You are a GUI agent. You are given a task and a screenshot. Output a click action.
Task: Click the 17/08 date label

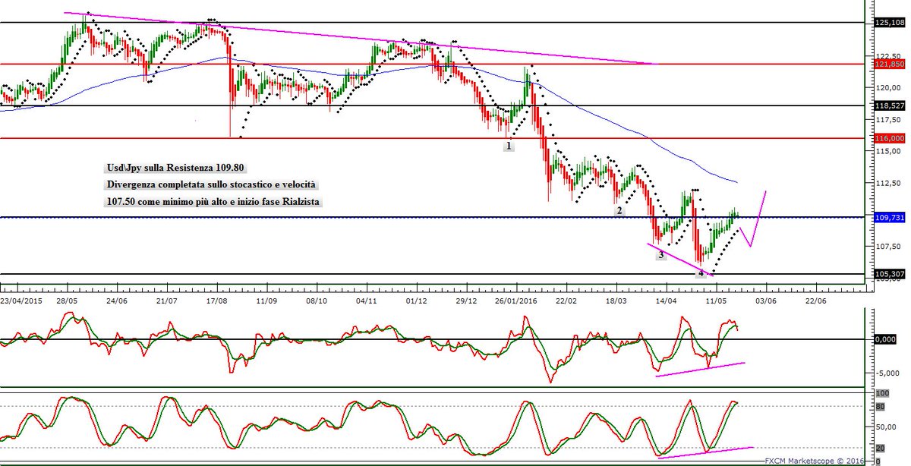pos(217,301)
